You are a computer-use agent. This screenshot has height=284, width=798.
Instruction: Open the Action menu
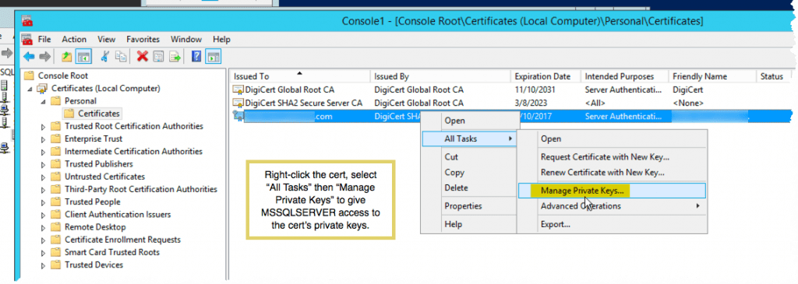(x=74, y=39)
